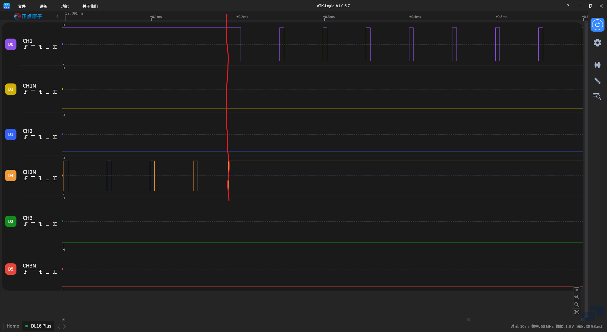Viewport: 607px width, 332px height.
Task: Go to previous tab with left arrow
Action: pyautogui.click(x=59, y=326)
